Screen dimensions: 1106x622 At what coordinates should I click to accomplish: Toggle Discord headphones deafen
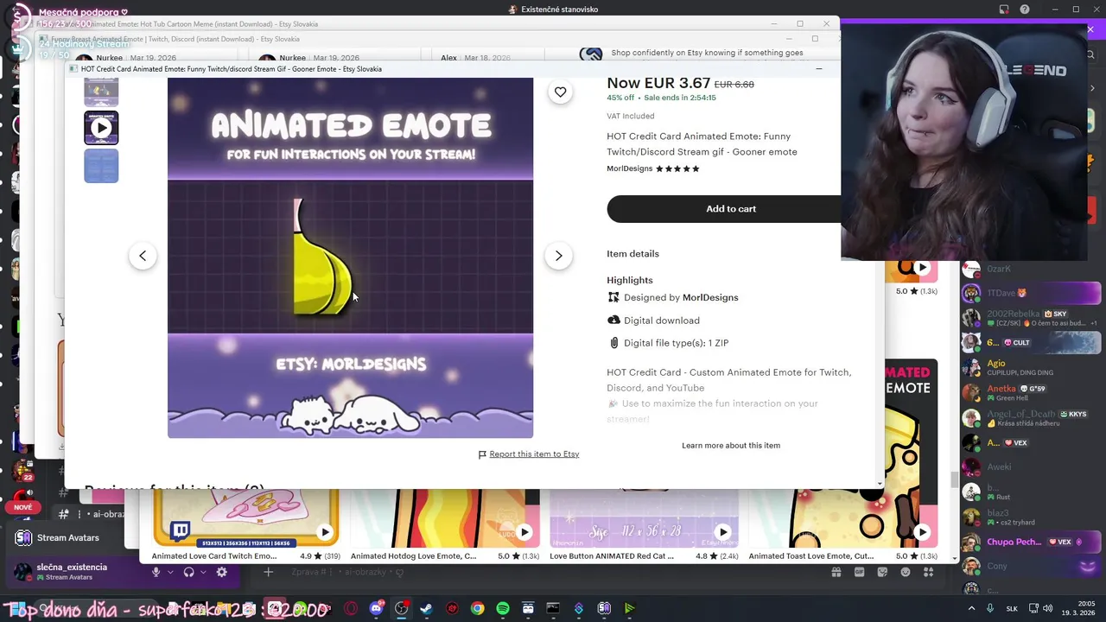[x=188, y=572]
